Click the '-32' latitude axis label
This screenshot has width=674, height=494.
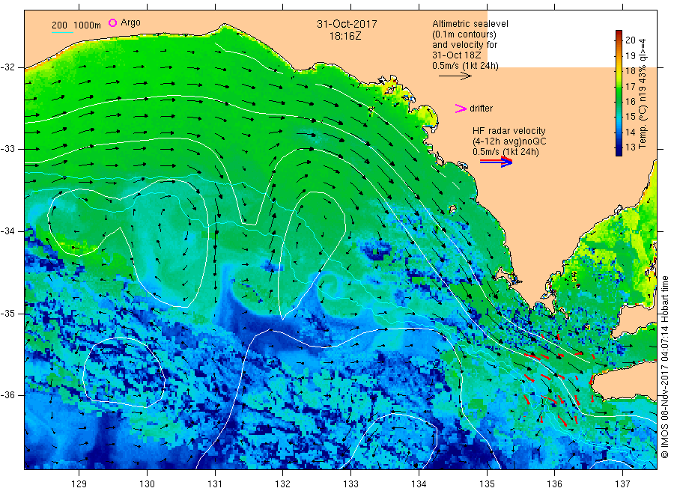7,67
